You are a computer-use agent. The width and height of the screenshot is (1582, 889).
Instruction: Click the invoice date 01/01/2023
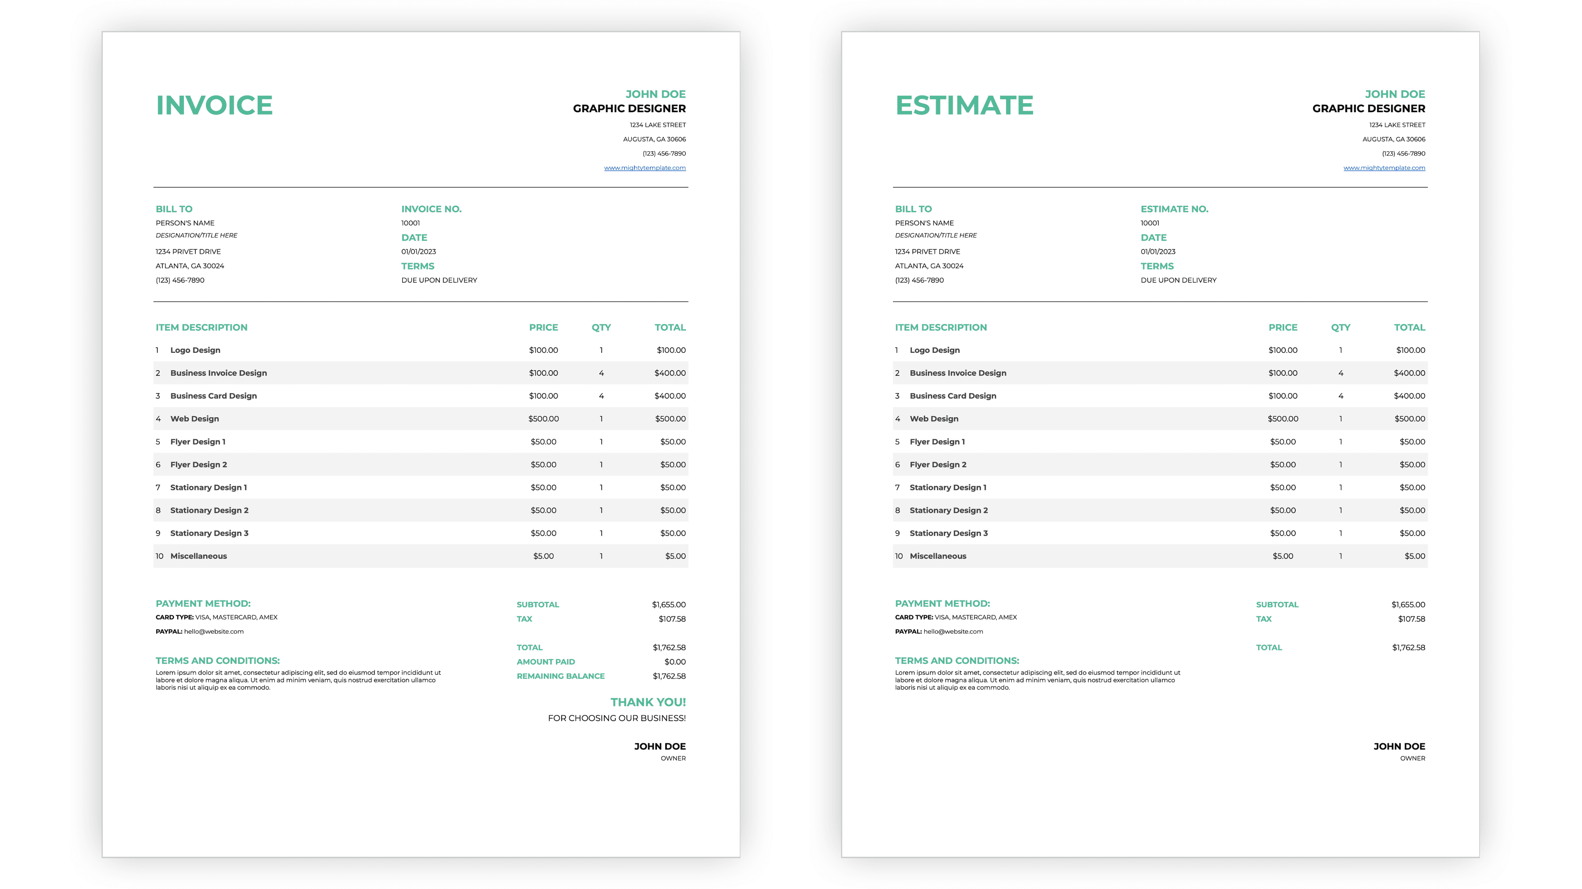click(x=418, y=252)
